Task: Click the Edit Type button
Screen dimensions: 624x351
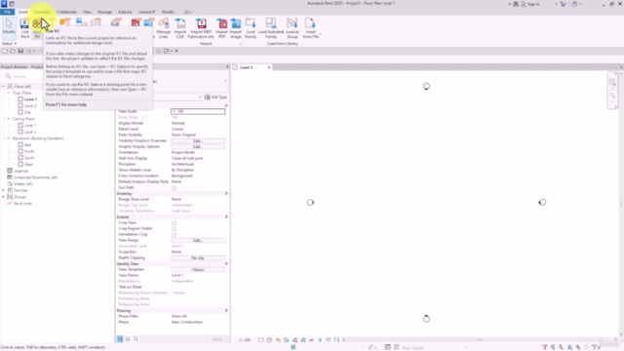Action: tap(215, 97)
